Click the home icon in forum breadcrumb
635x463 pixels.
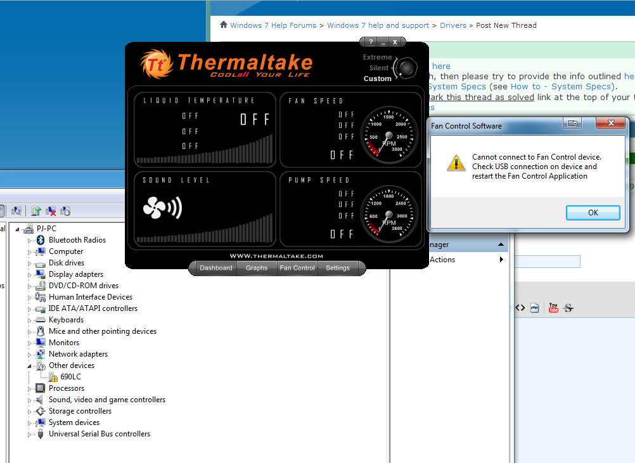tap(224, 25)
